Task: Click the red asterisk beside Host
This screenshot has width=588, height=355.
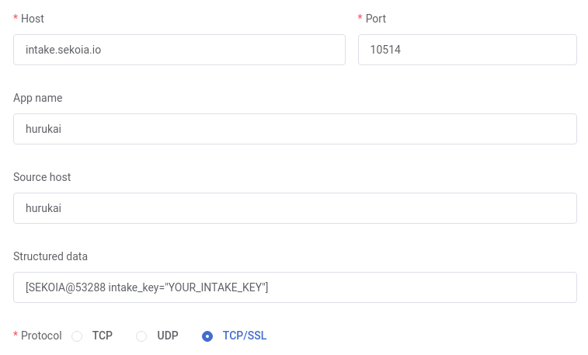Action: tap(16, 19)
